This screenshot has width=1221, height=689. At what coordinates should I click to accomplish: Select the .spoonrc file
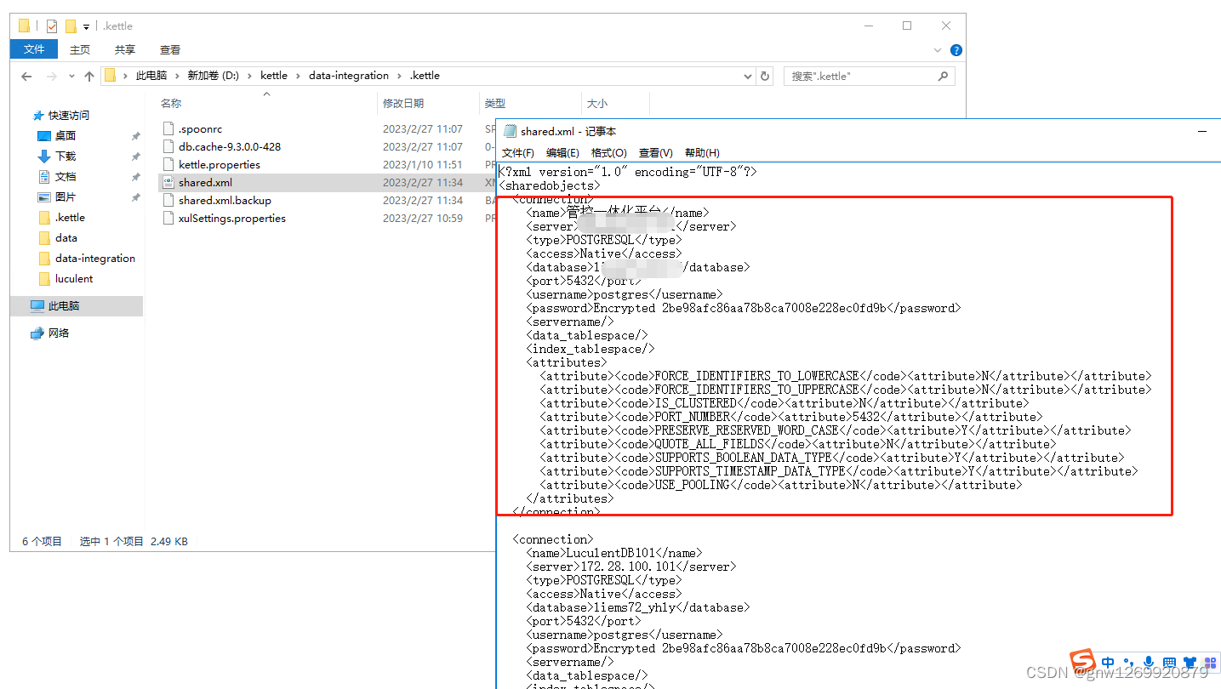pos(200,128)
